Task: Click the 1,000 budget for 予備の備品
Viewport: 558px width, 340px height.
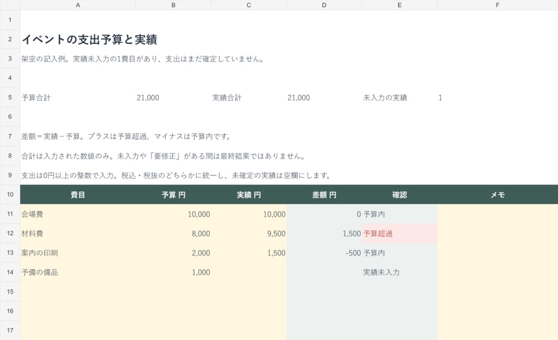Action: point(173,272)
